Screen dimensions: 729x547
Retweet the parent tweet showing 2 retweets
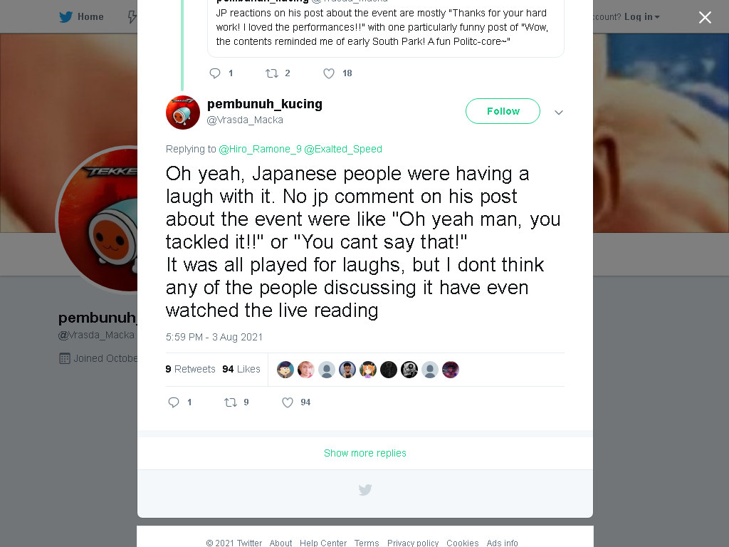271,73
